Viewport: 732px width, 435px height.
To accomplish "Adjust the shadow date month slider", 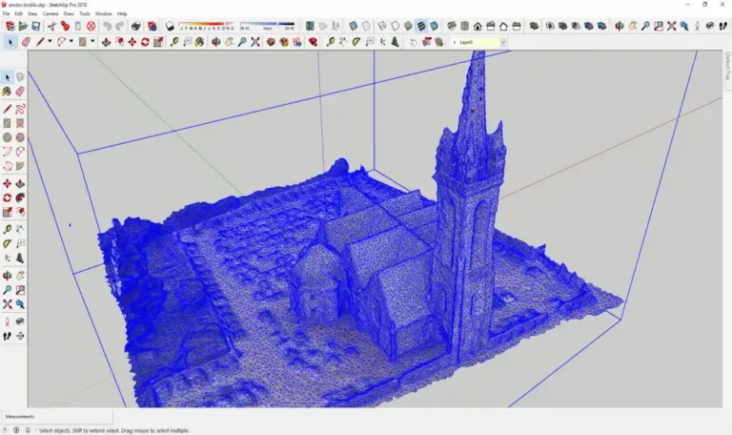I will (207, 26).
